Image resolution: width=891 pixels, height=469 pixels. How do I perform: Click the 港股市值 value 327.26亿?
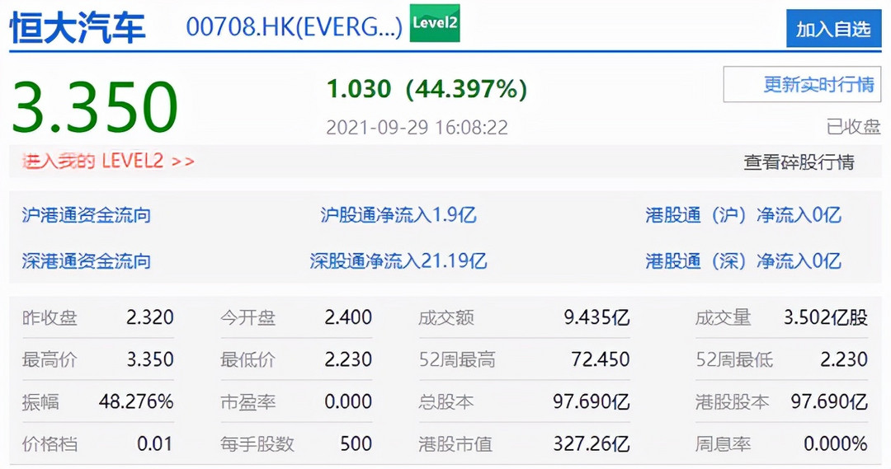tap(591, 445)
